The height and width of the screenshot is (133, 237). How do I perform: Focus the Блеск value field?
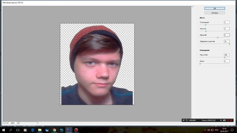tap(227, 61)
